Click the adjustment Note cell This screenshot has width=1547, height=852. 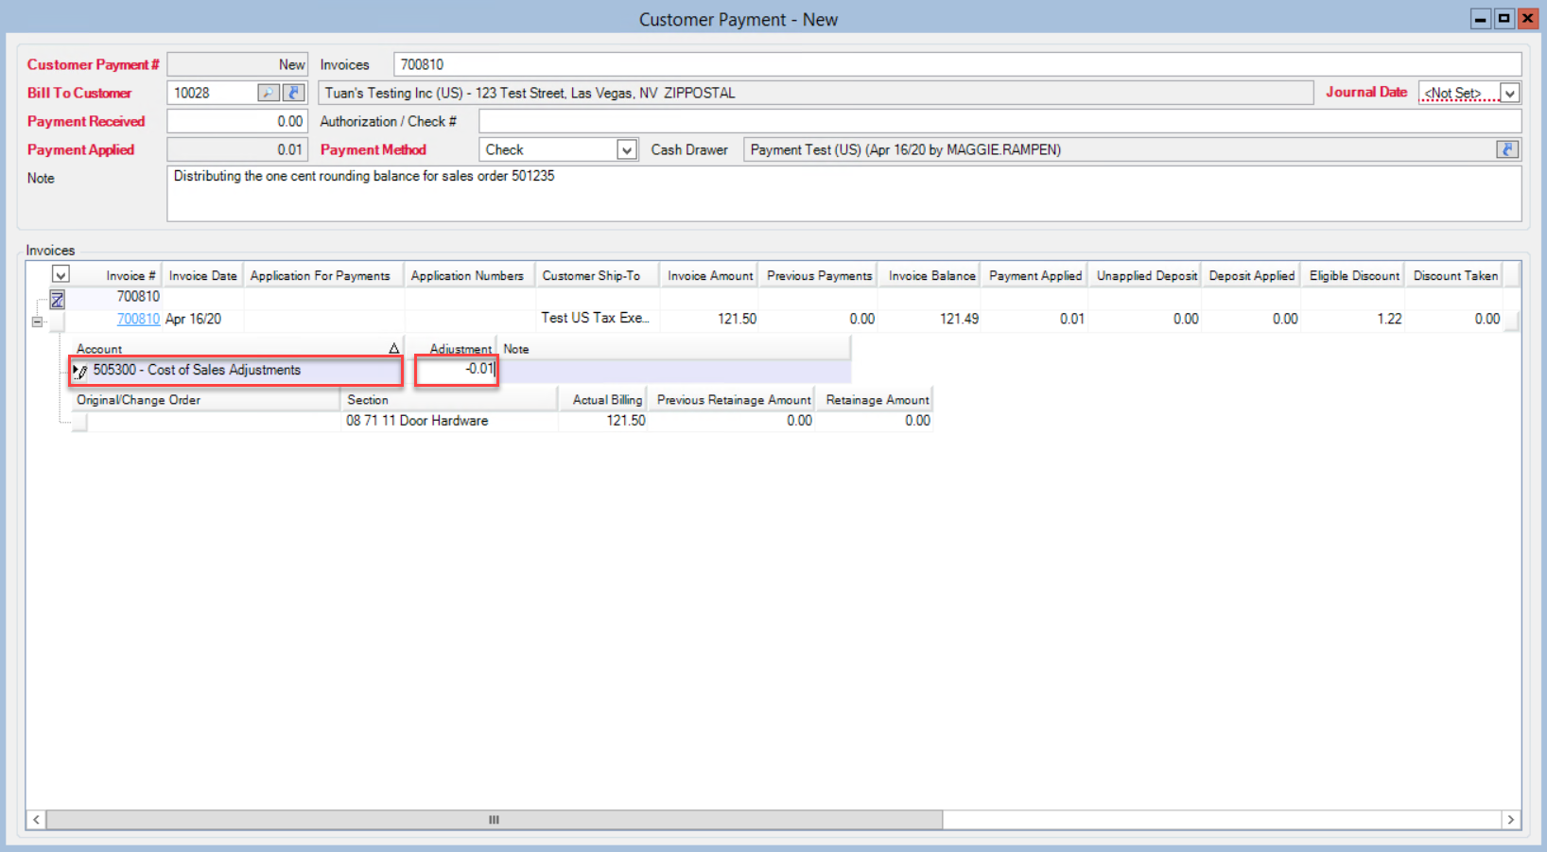click(675, 370)
